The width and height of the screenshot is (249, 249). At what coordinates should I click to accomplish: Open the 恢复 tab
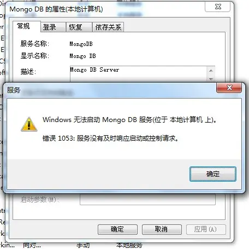(x=75, y=27)
